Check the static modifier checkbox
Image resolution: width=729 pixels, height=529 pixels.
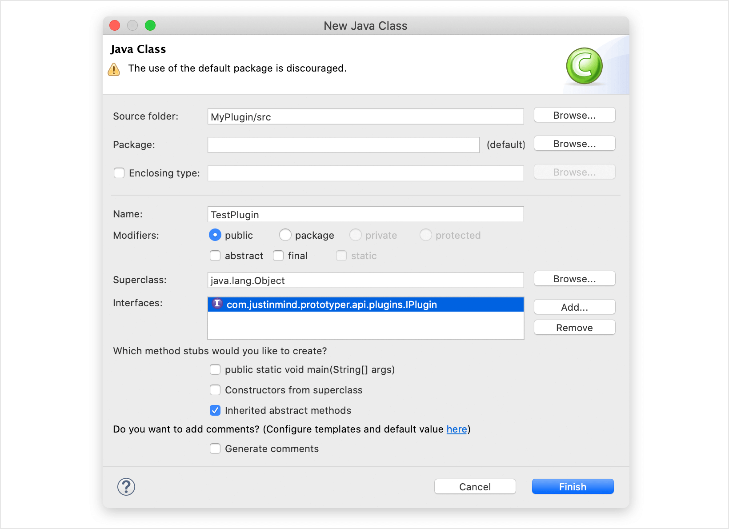(341, 256)
